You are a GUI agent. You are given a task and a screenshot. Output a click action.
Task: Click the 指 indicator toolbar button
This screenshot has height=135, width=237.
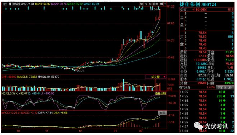[x=150, y=4]
